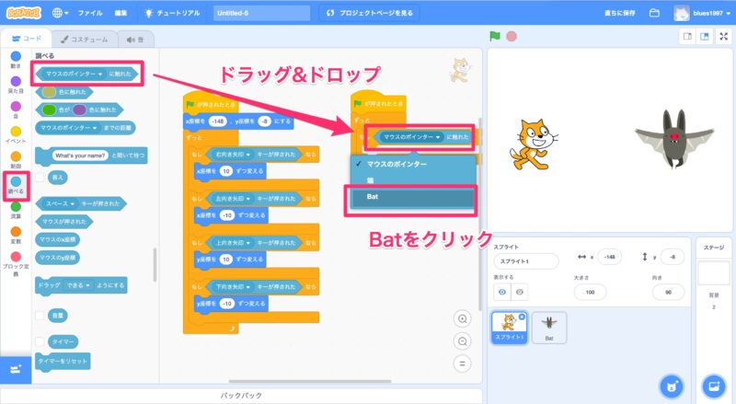The width and height of the screenshot is (736, 404).
Task: Zoom in on the code workspace
Action: (x=463, y=318)
